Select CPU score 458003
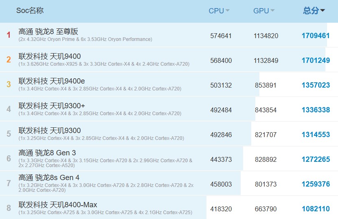 (221, 184)
